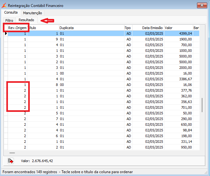Click the export report icon beside Valor
210x176 pixels.
click(x=10, y=161)
